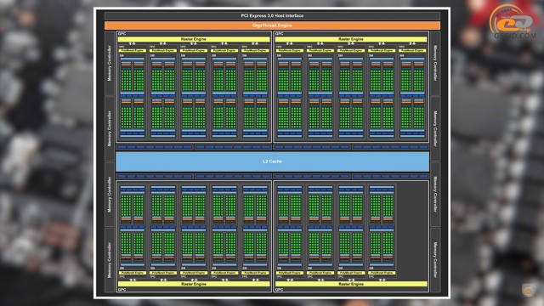
Task: Click the blue L2 Cache block
Action: (272, 161)
